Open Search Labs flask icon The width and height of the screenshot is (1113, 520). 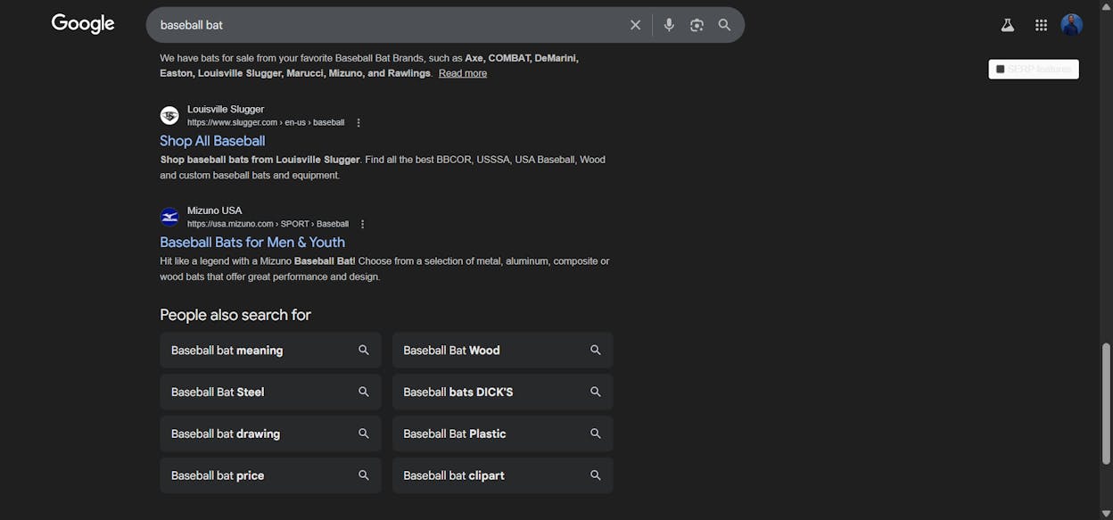coord(1008,25)
